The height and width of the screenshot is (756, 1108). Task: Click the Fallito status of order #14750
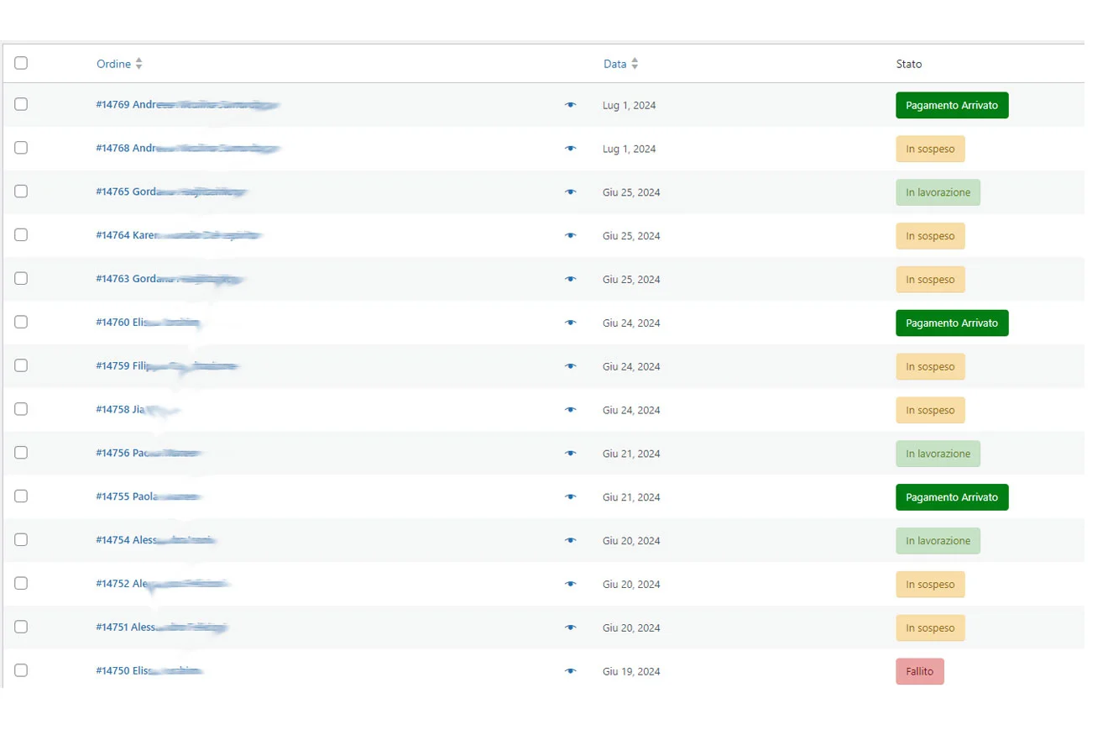[920, 671]
